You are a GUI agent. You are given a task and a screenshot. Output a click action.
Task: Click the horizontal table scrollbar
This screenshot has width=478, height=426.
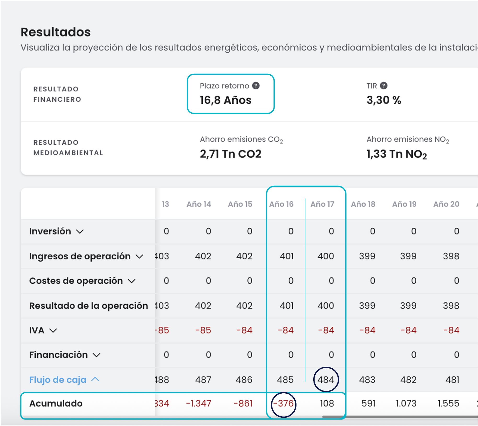[x=400, y=417]
